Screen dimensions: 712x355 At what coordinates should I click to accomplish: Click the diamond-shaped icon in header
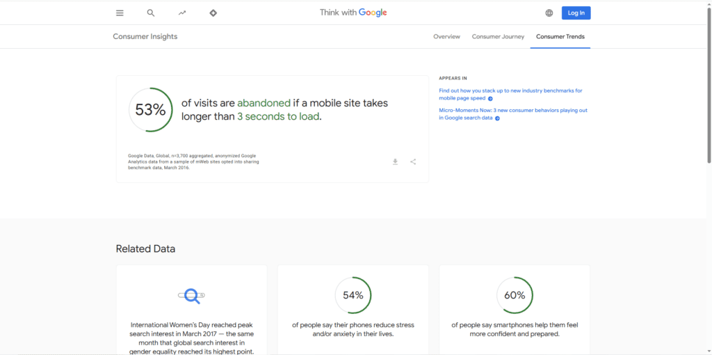(x=213, y=13)
